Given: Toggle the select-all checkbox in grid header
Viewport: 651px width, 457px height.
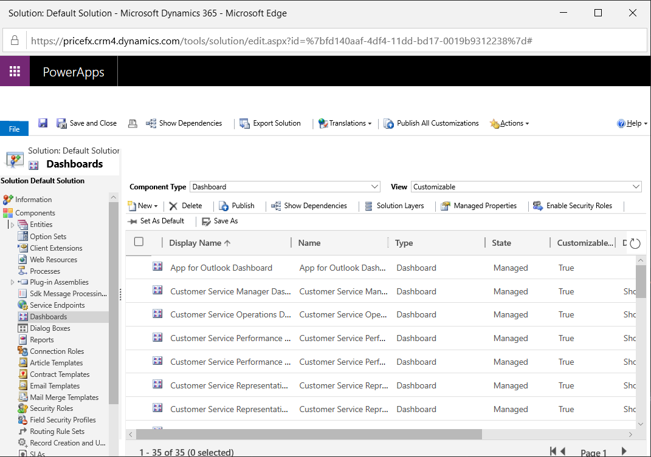Looking at the screenshot, I should (x=139, y=242).
